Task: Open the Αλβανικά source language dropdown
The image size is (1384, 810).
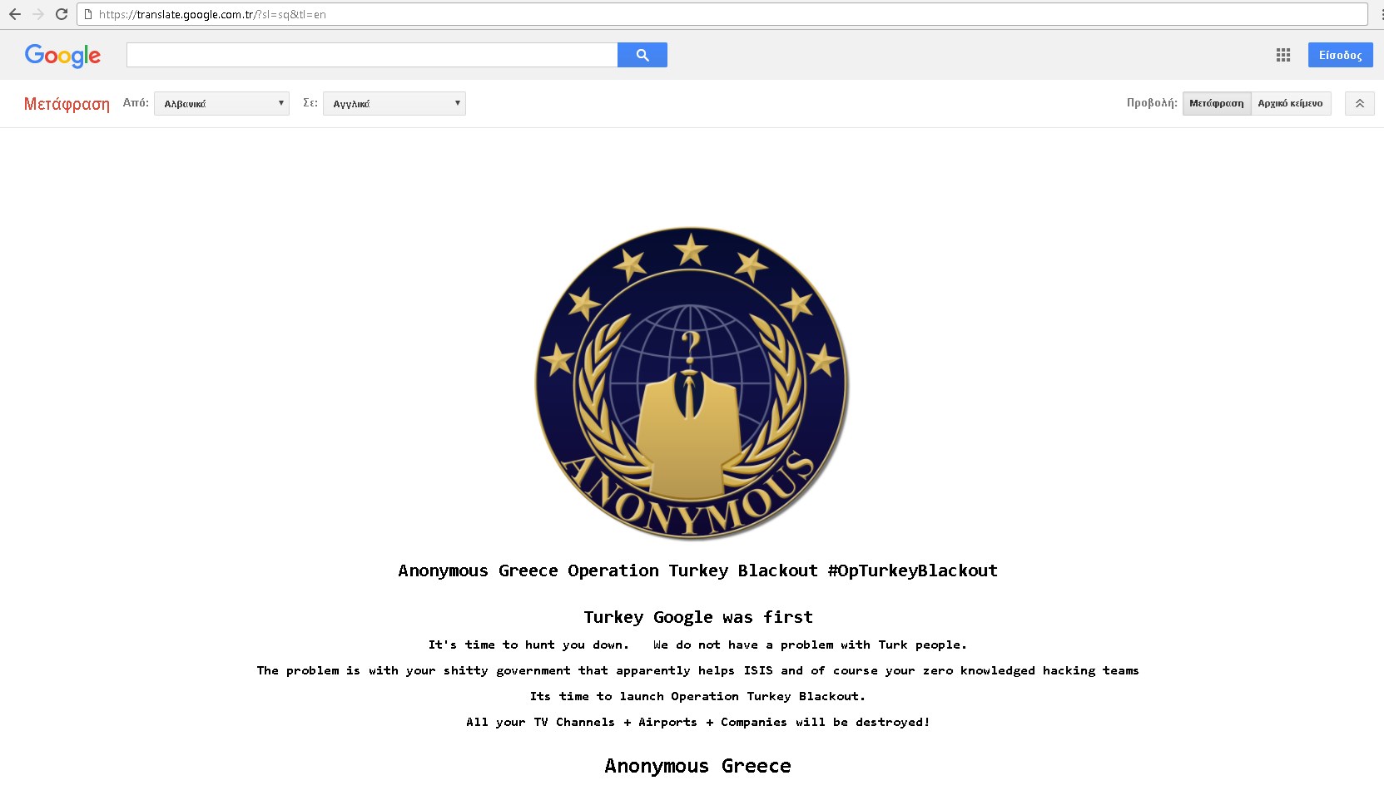Action: (221, 103)
